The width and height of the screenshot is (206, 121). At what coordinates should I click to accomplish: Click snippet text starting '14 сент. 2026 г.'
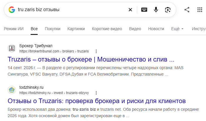(x=96, y=71)
